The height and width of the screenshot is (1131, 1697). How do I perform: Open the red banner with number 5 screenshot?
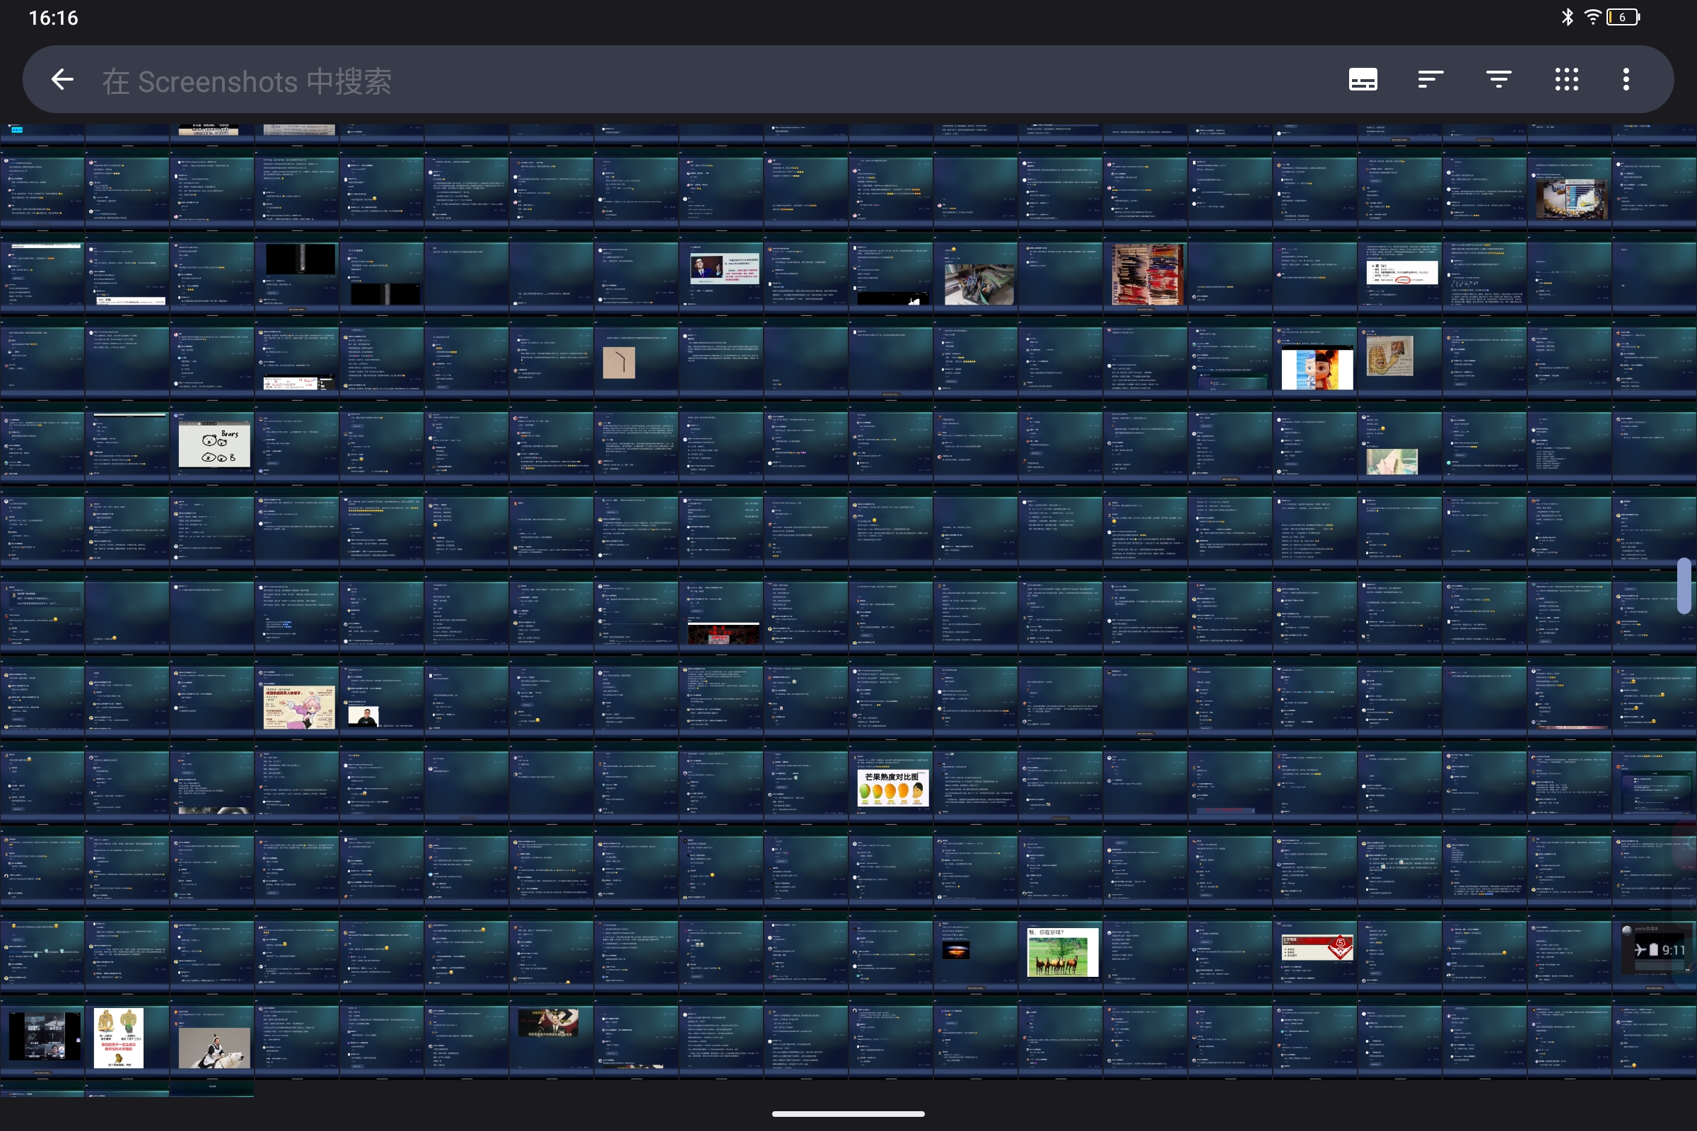[x=1315, y=952]
